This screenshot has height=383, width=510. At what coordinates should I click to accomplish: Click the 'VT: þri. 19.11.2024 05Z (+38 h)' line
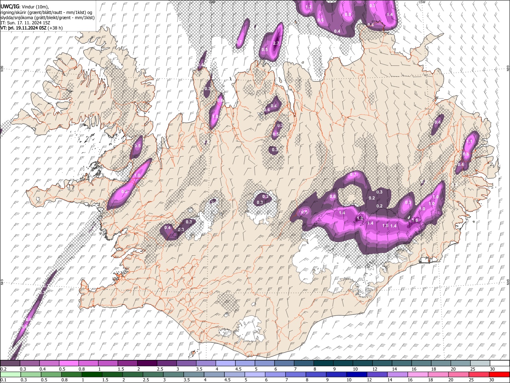pyautogui.click(x=31, y=28)
